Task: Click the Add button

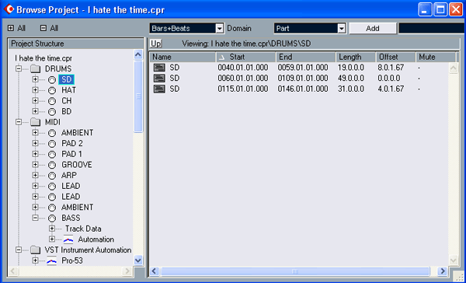Action: click(373, 28)
